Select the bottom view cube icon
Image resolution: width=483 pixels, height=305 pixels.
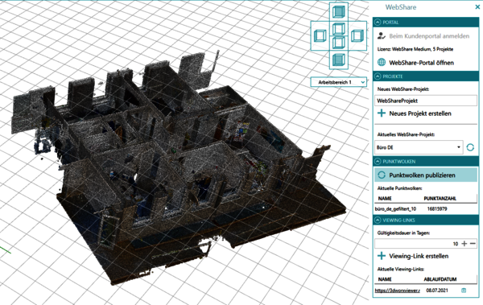click(339, 60)
